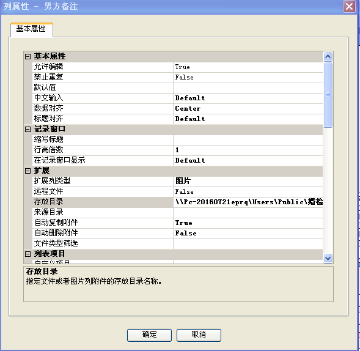Screen dimensions: 360x351
Task: Click the scrollbar down arrow
Action: tap(328, 258)
